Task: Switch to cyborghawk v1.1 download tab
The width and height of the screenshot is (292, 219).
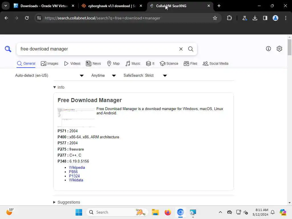Action: coord(112,6)
